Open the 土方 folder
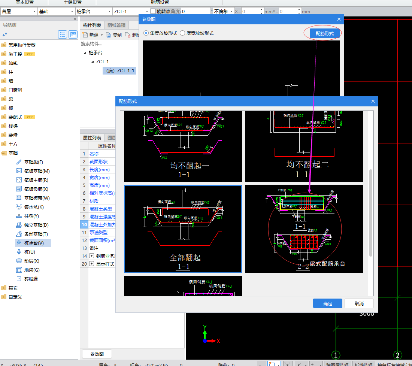412x366 pixels. [9, 144]
